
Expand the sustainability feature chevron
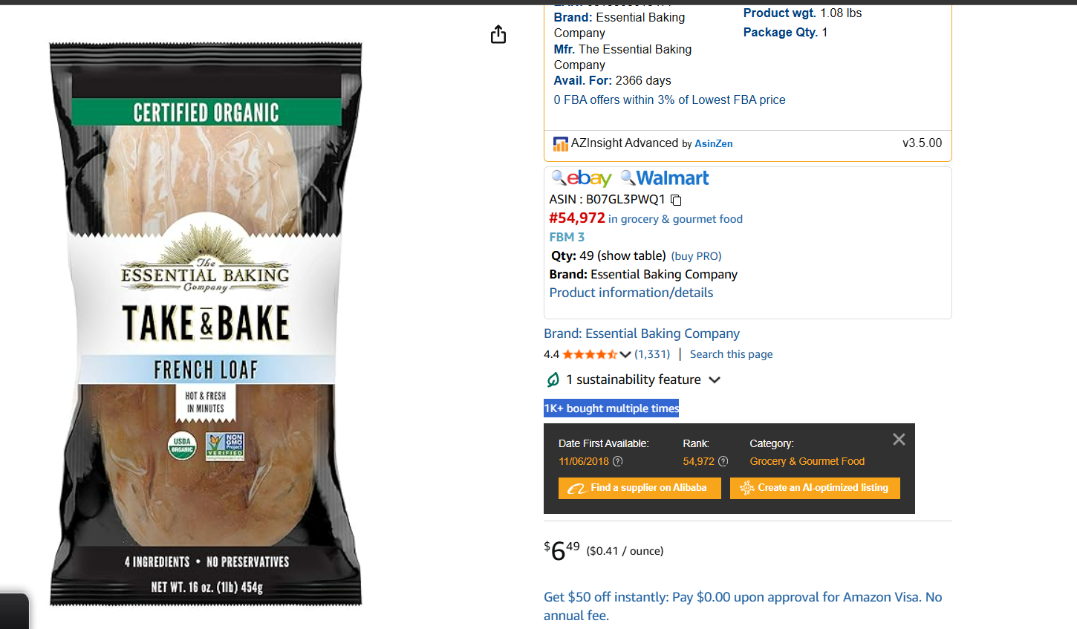point(715,380)
